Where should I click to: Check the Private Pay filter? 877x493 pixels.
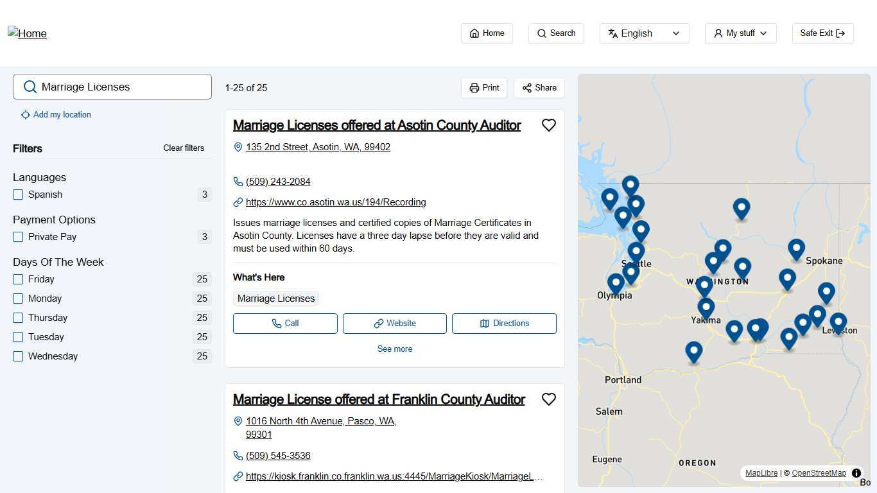[18, 237]
